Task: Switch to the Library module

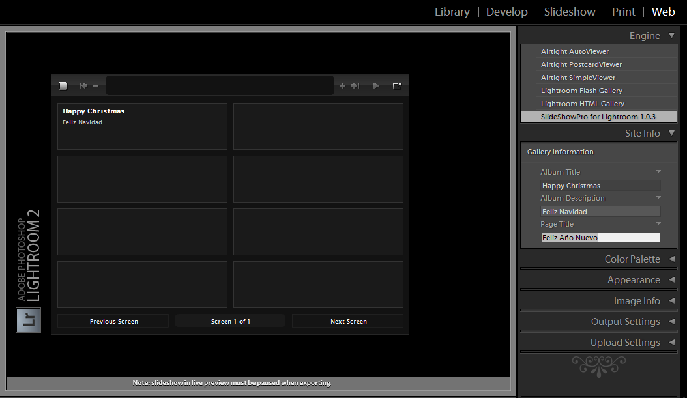Action: tap(452, 12)
